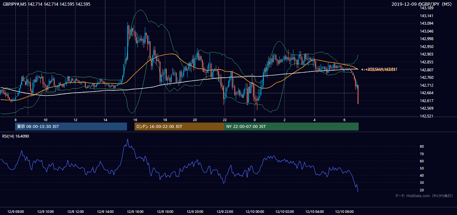Click hour tick 22 on price chart axis

click(x=225, y=120)
